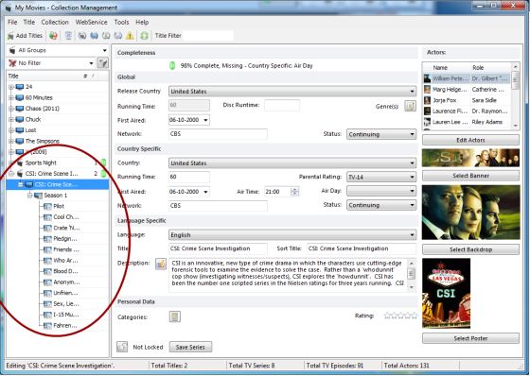Click the Save Series button

[x=190, y=347]
